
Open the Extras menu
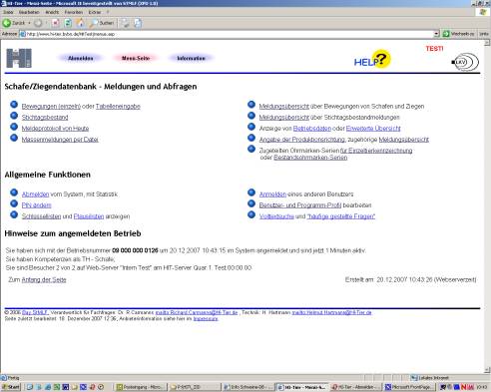[x=95, y=12]
